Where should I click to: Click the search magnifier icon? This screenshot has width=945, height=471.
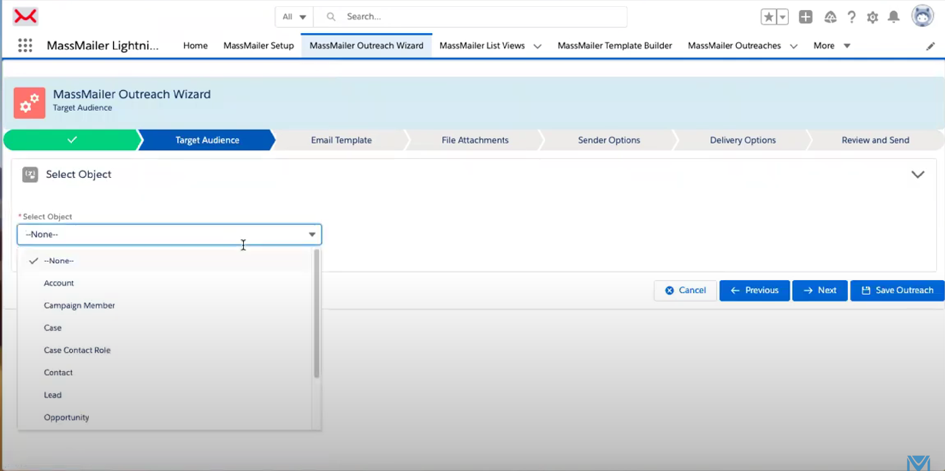click(331, 17)
